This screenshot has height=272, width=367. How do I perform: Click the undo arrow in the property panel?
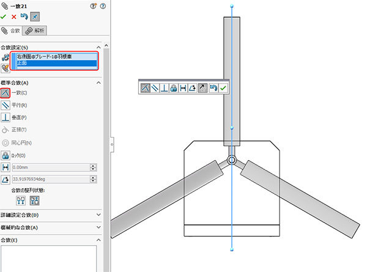coord(24,17)
